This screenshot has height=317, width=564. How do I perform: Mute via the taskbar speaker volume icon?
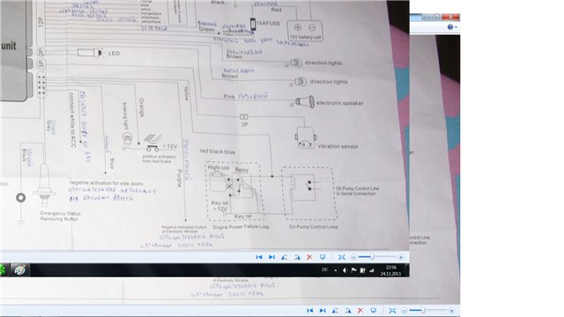pyautogui.click(x=345, y=270)
